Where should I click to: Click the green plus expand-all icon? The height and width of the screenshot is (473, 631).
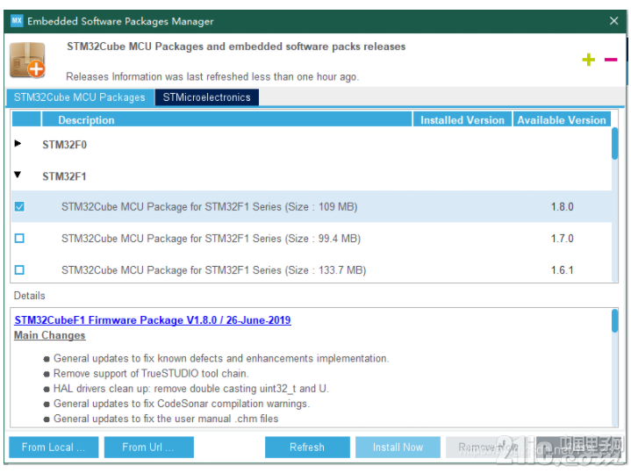click(x=588, y=60)
